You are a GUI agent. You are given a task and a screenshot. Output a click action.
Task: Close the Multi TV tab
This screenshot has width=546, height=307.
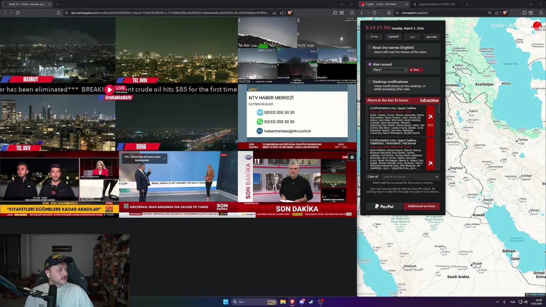point(49,4)
